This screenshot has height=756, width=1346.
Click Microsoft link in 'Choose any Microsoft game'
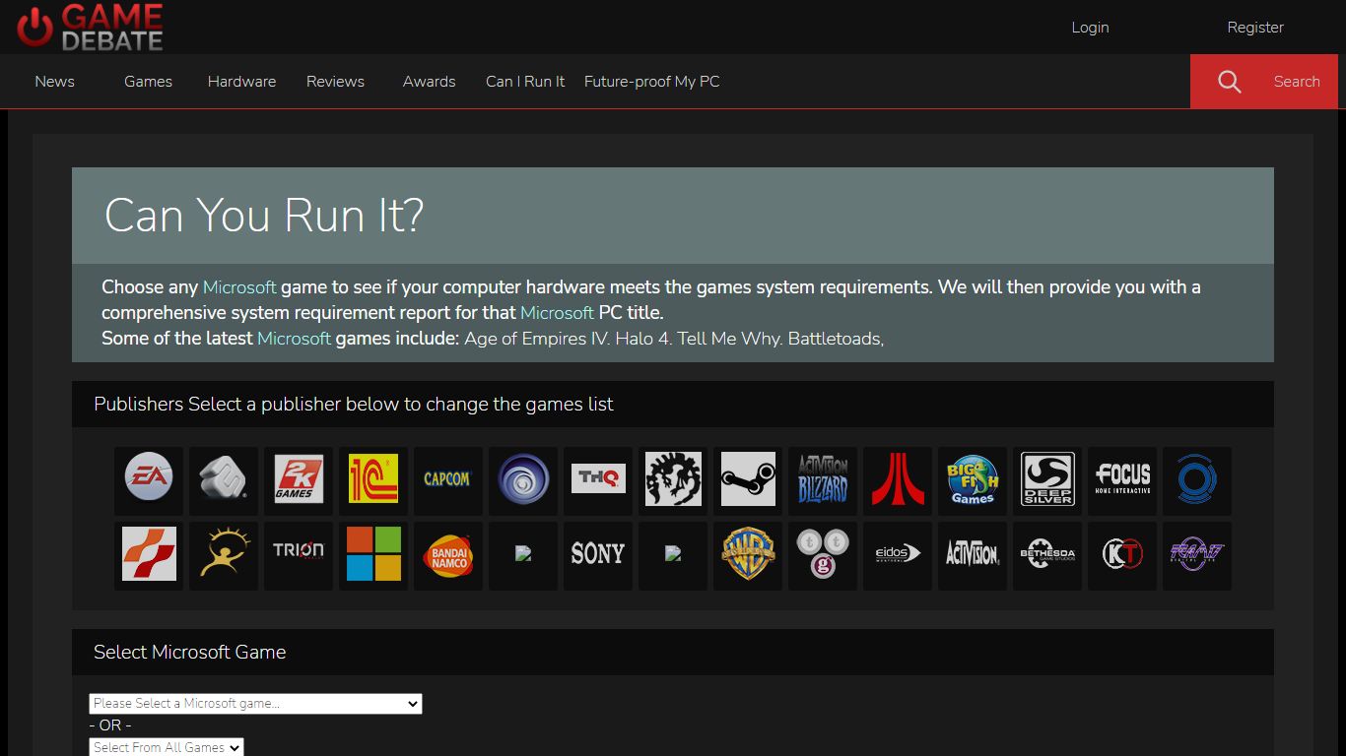tap(239, 287)
